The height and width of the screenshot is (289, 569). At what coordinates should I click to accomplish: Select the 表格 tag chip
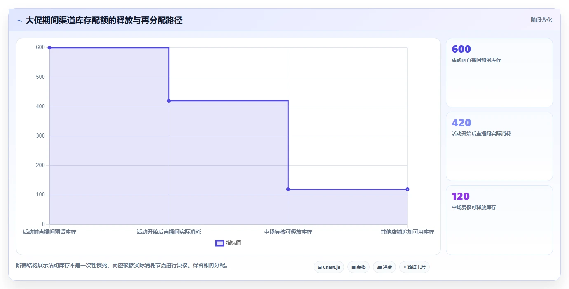pyautogui.click(x=358, y=267)
